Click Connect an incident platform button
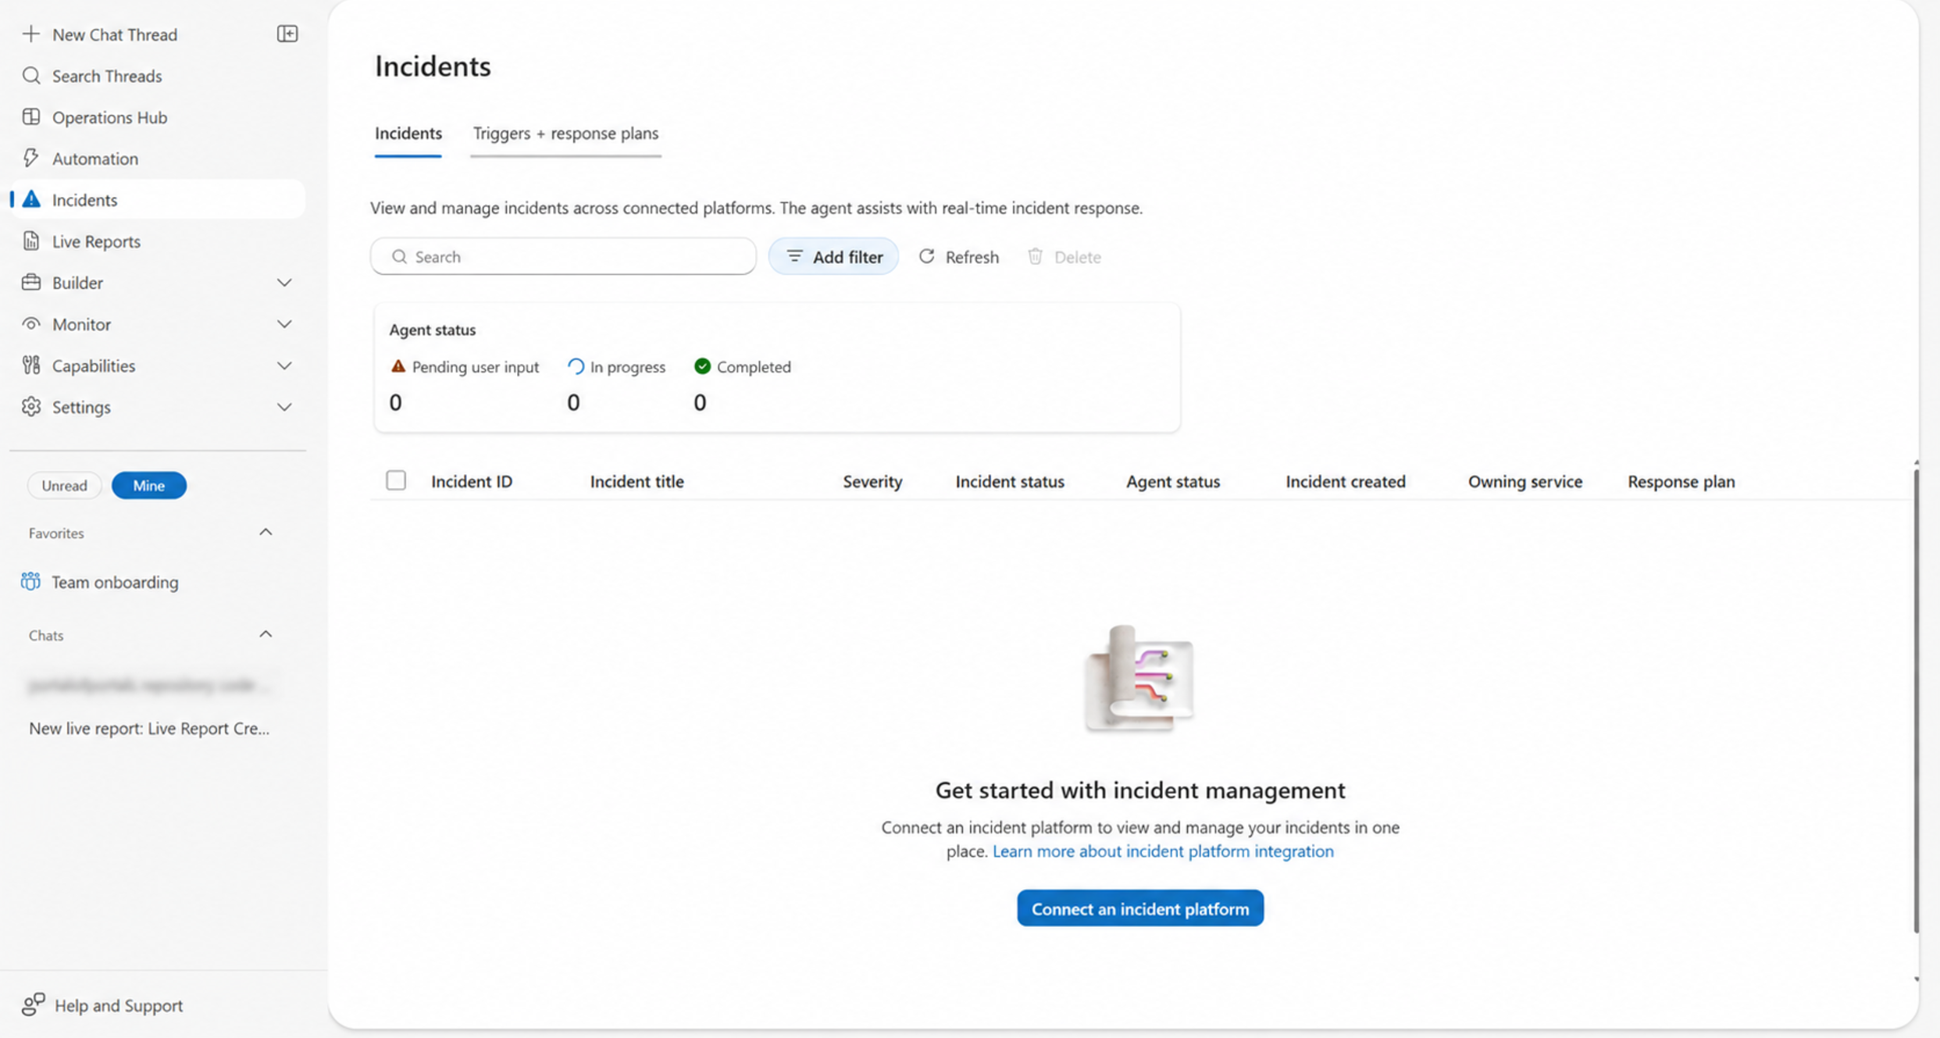 click(x=1140, y=908)
